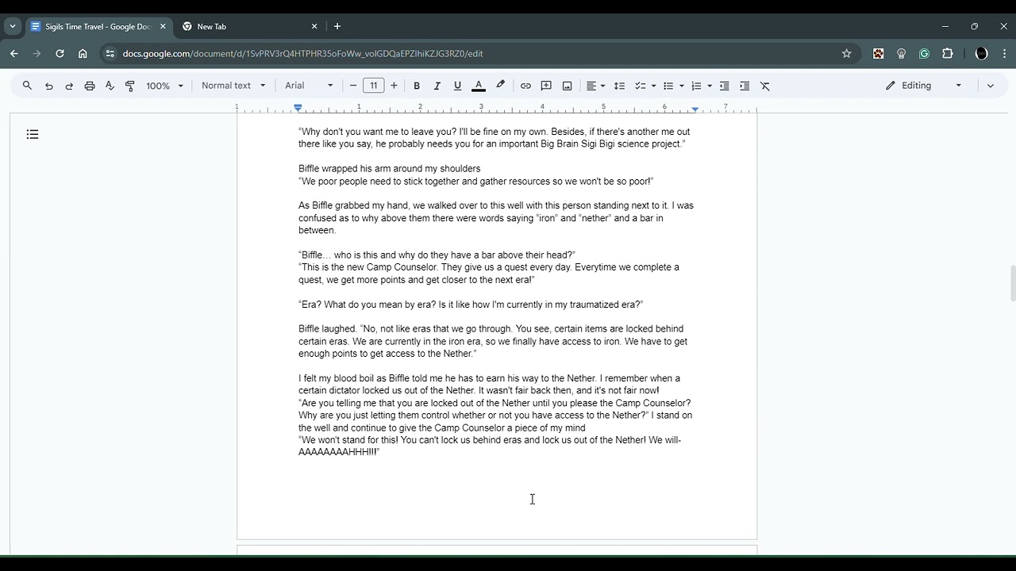
Task: Collapse the menus with the chevron
Action: point(990,86)
